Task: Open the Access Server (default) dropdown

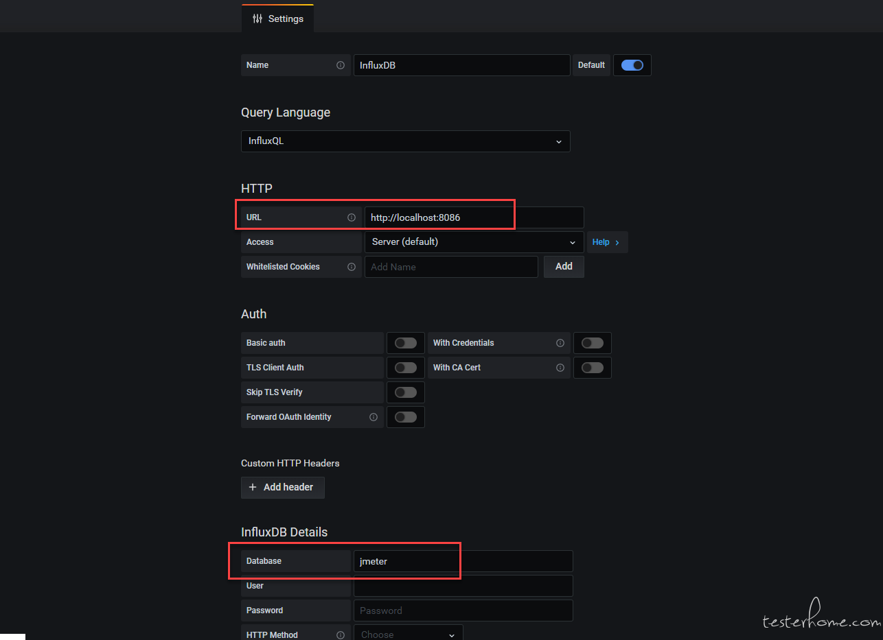Action: pyautogui.click(x=474, y=242)
